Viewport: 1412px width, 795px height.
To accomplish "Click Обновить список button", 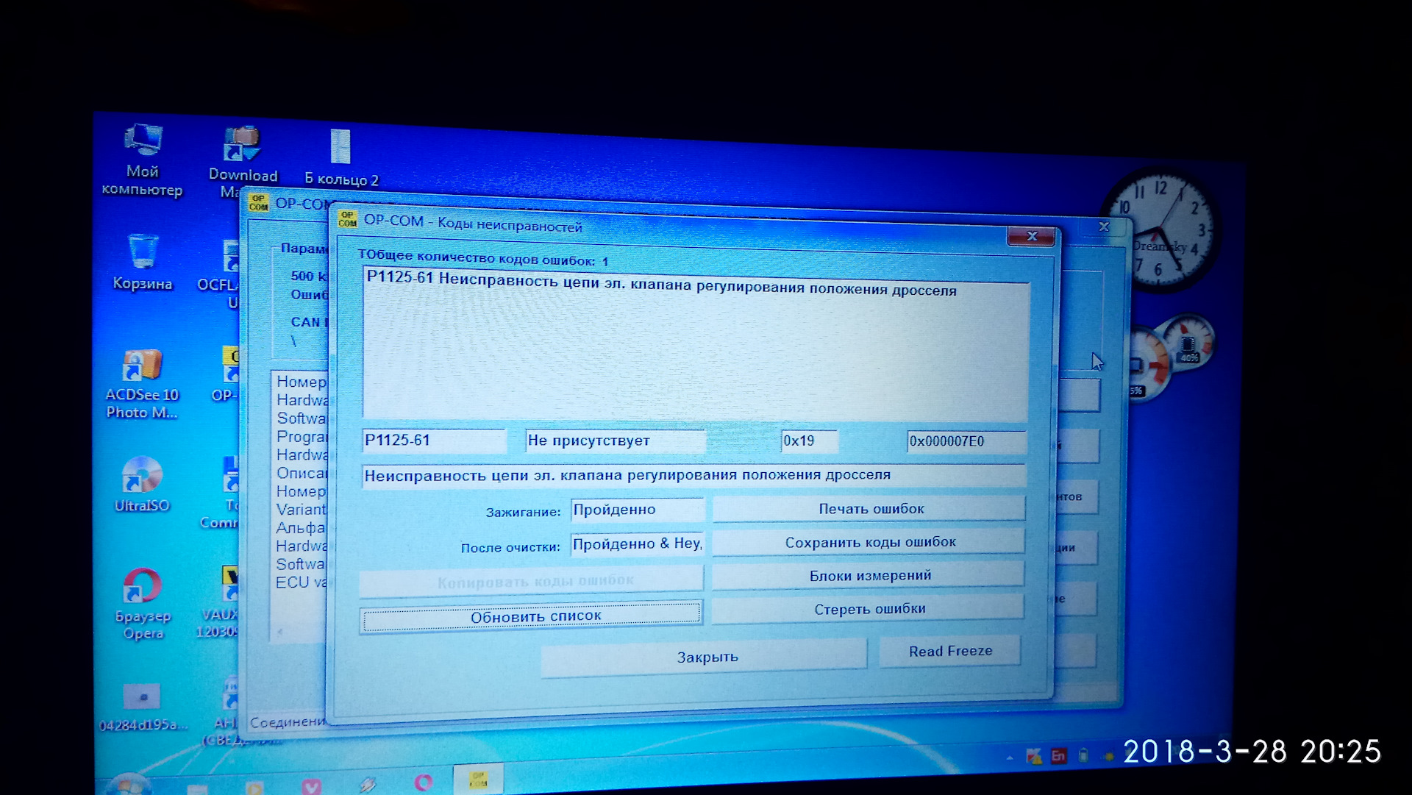I will point(532,616).
